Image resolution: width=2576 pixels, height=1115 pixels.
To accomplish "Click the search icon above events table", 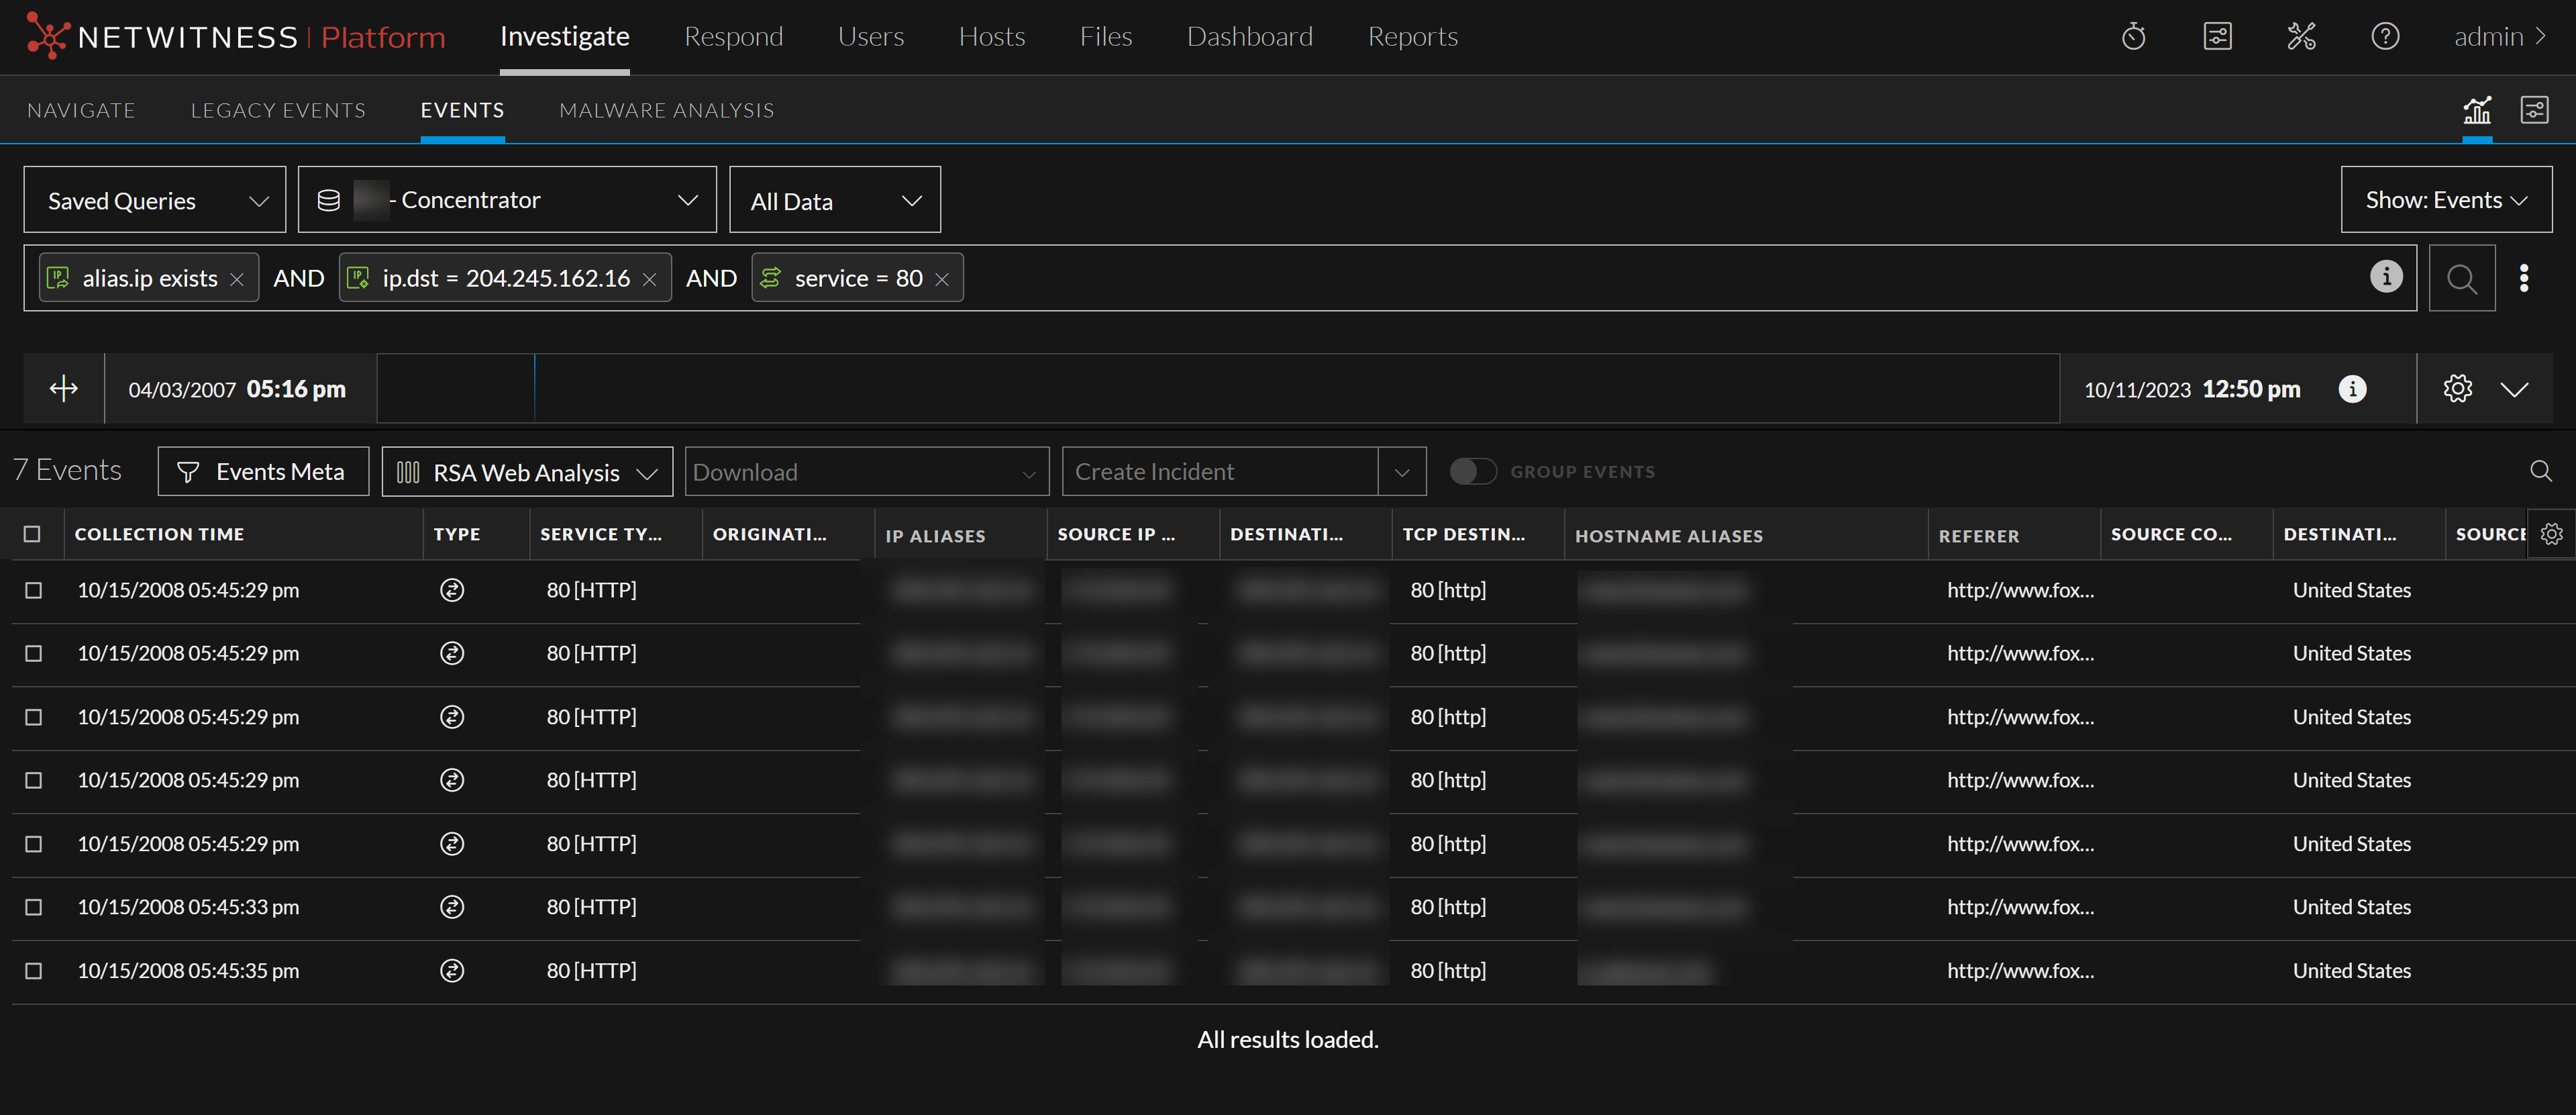I will coord(2540,471).
